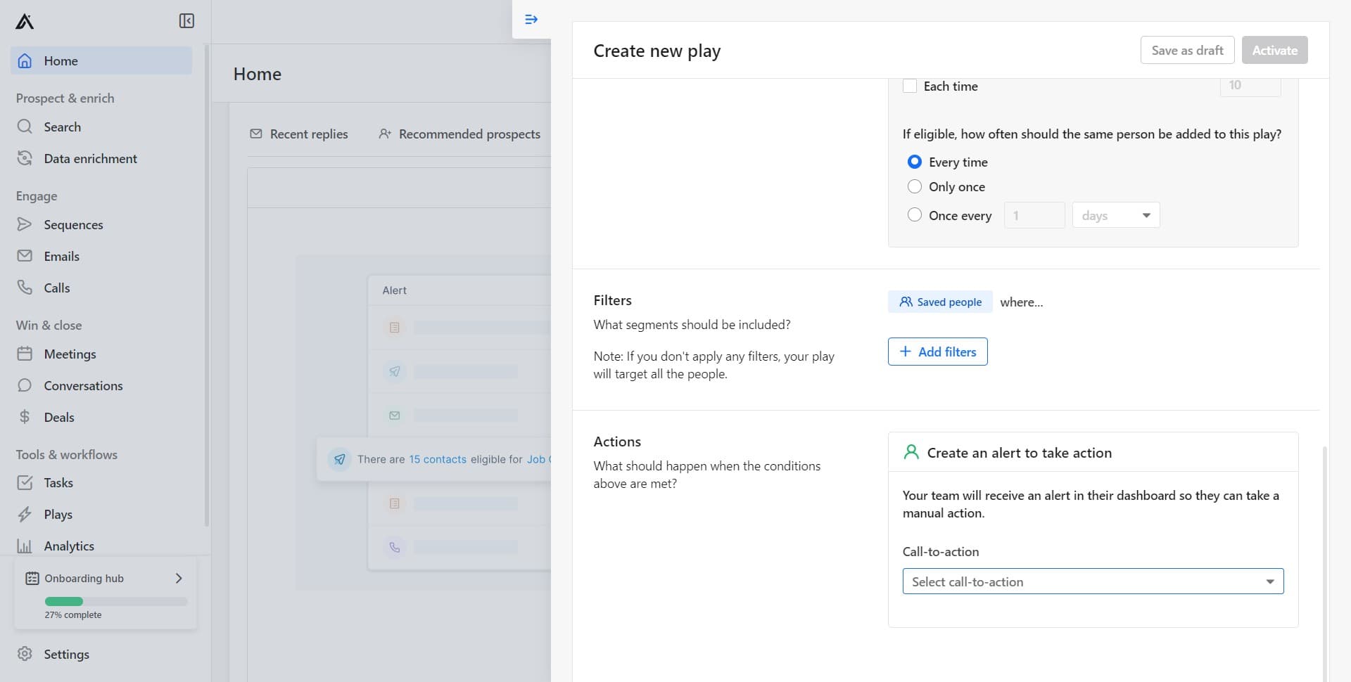Open Analytics via its bar chart icon
This screenshot has height=682, width=1351.
pos(25,546)
